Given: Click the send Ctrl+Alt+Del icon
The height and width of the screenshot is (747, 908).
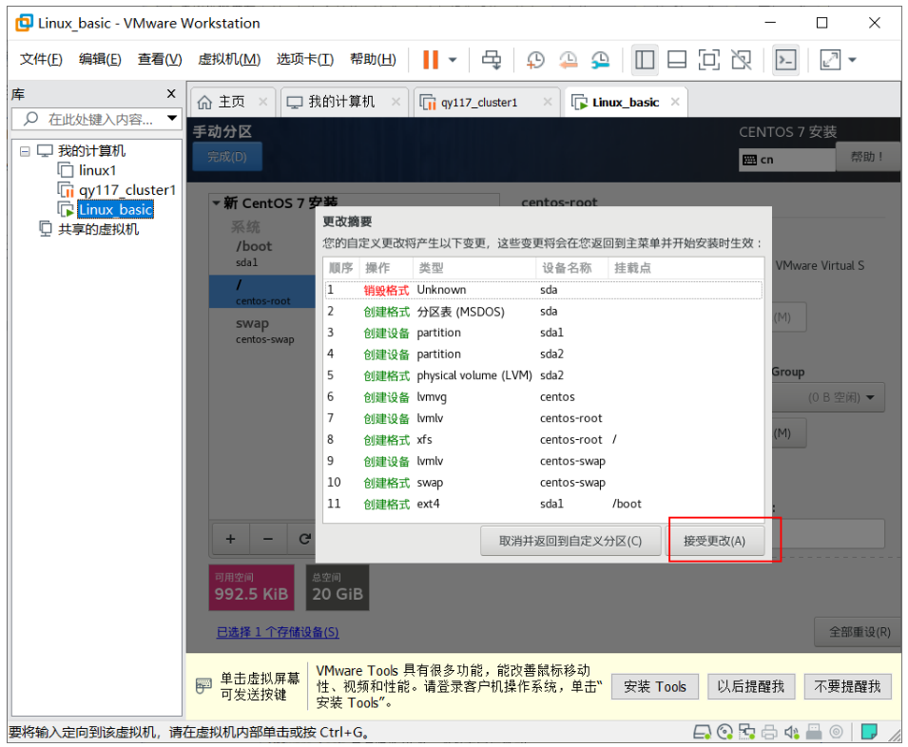Looking at the screenshot, I should tap(492, 59).
